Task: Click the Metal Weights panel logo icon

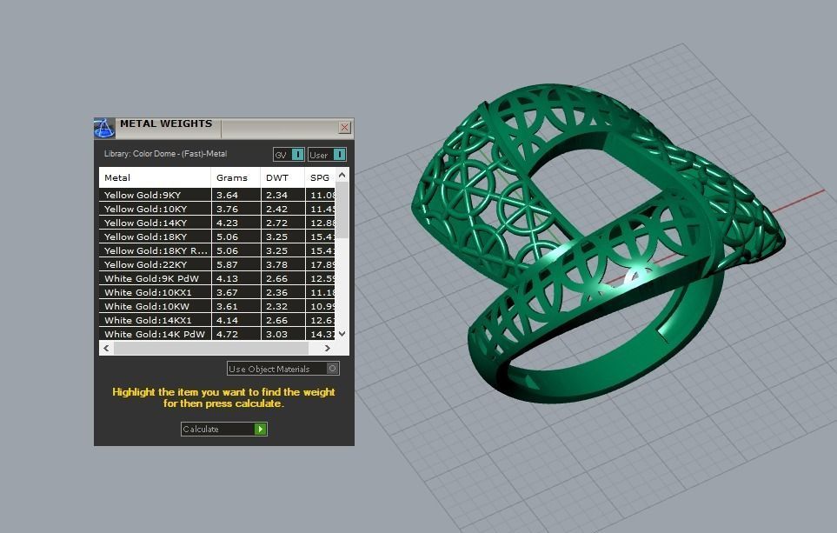Action: coord(104,128)
